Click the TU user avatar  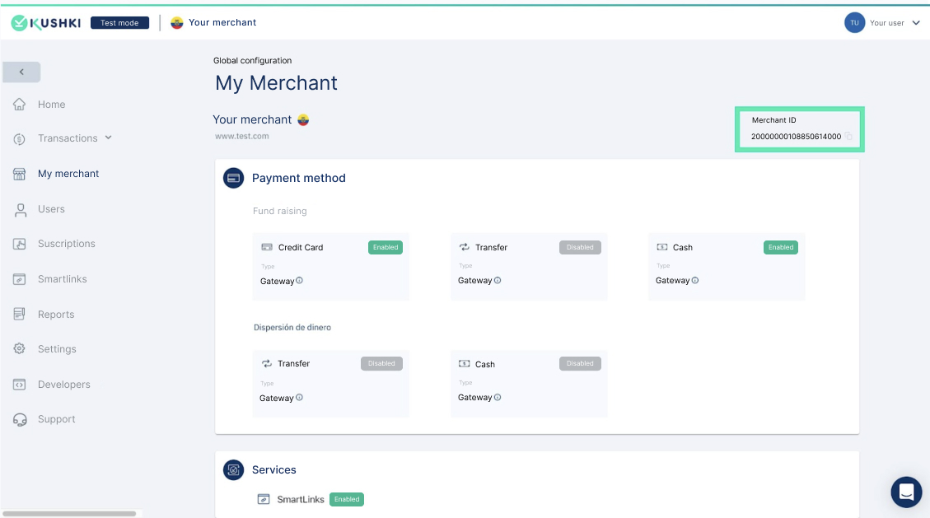(x=854, y=23)
